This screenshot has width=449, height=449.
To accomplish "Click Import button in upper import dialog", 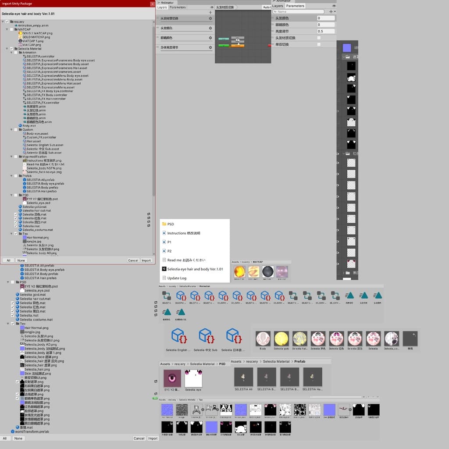I will tap(146, 260).
